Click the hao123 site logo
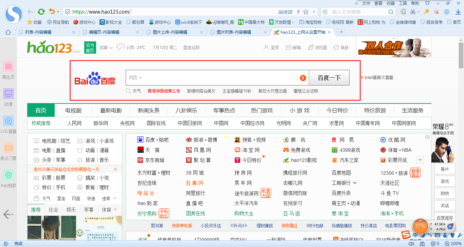464x247 pixels. (54, 47)
